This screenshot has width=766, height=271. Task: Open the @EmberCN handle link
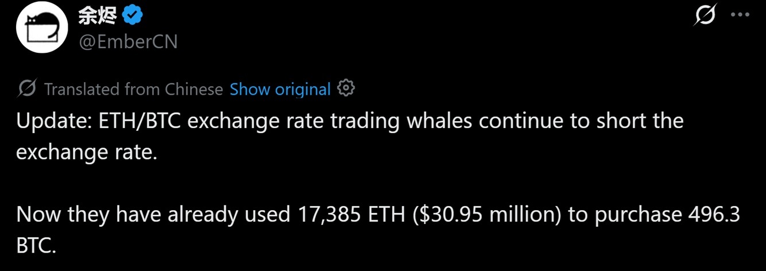click(x=128, y=42)
